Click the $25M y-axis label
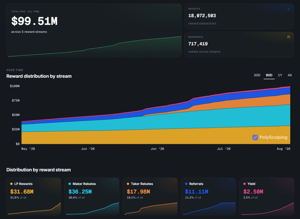The height and width of the screenshot is (219, 300). [x=15, y=129]
